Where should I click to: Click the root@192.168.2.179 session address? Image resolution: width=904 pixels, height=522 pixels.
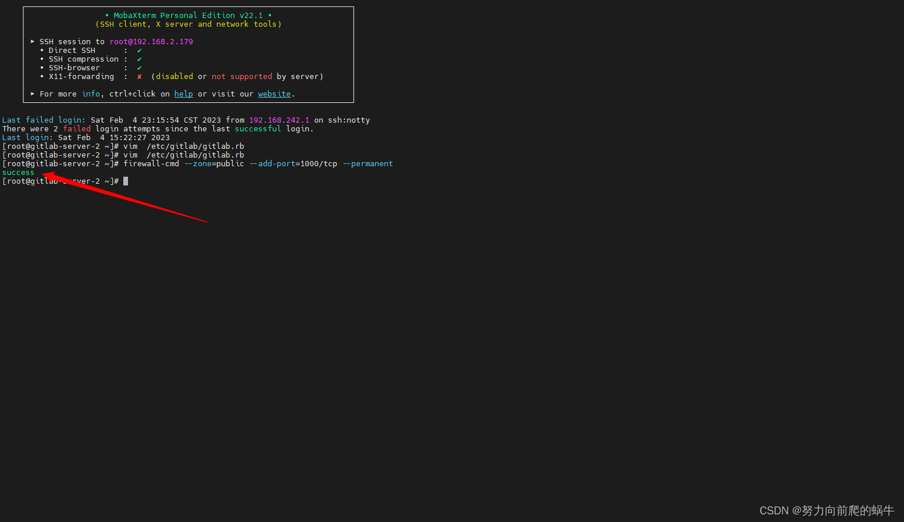tap(151, 41)
